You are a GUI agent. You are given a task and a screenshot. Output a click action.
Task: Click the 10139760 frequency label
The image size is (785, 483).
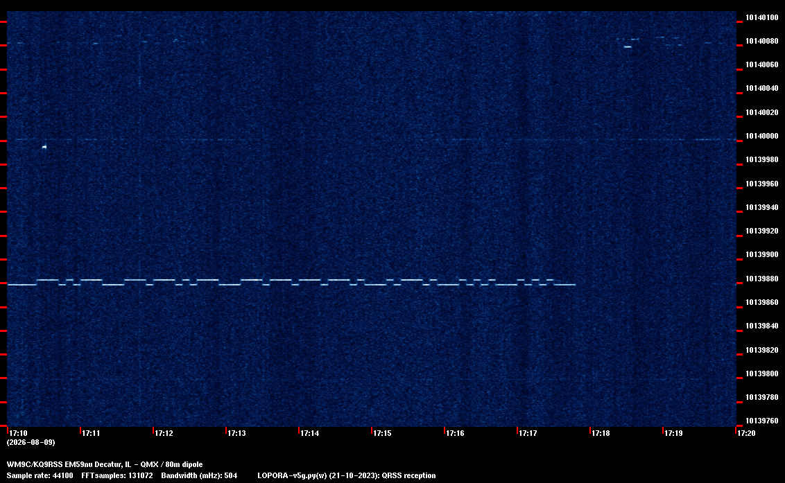(x=761, y=421)
